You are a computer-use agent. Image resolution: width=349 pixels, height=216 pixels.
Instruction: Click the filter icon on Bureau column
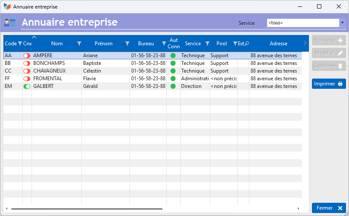[x=164, y=44]
